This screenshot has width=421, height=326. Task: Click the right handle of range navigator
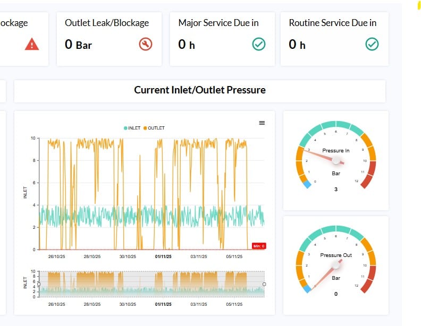265,284
